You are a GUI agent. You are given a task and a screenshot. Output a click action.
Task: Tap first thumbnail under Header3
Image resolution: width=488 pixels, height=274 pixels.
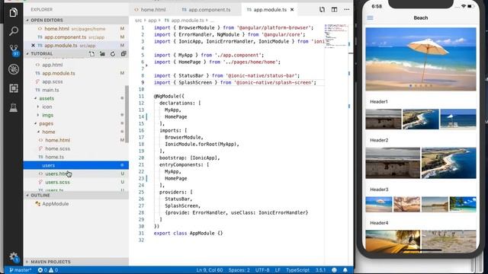click(379, 204)
